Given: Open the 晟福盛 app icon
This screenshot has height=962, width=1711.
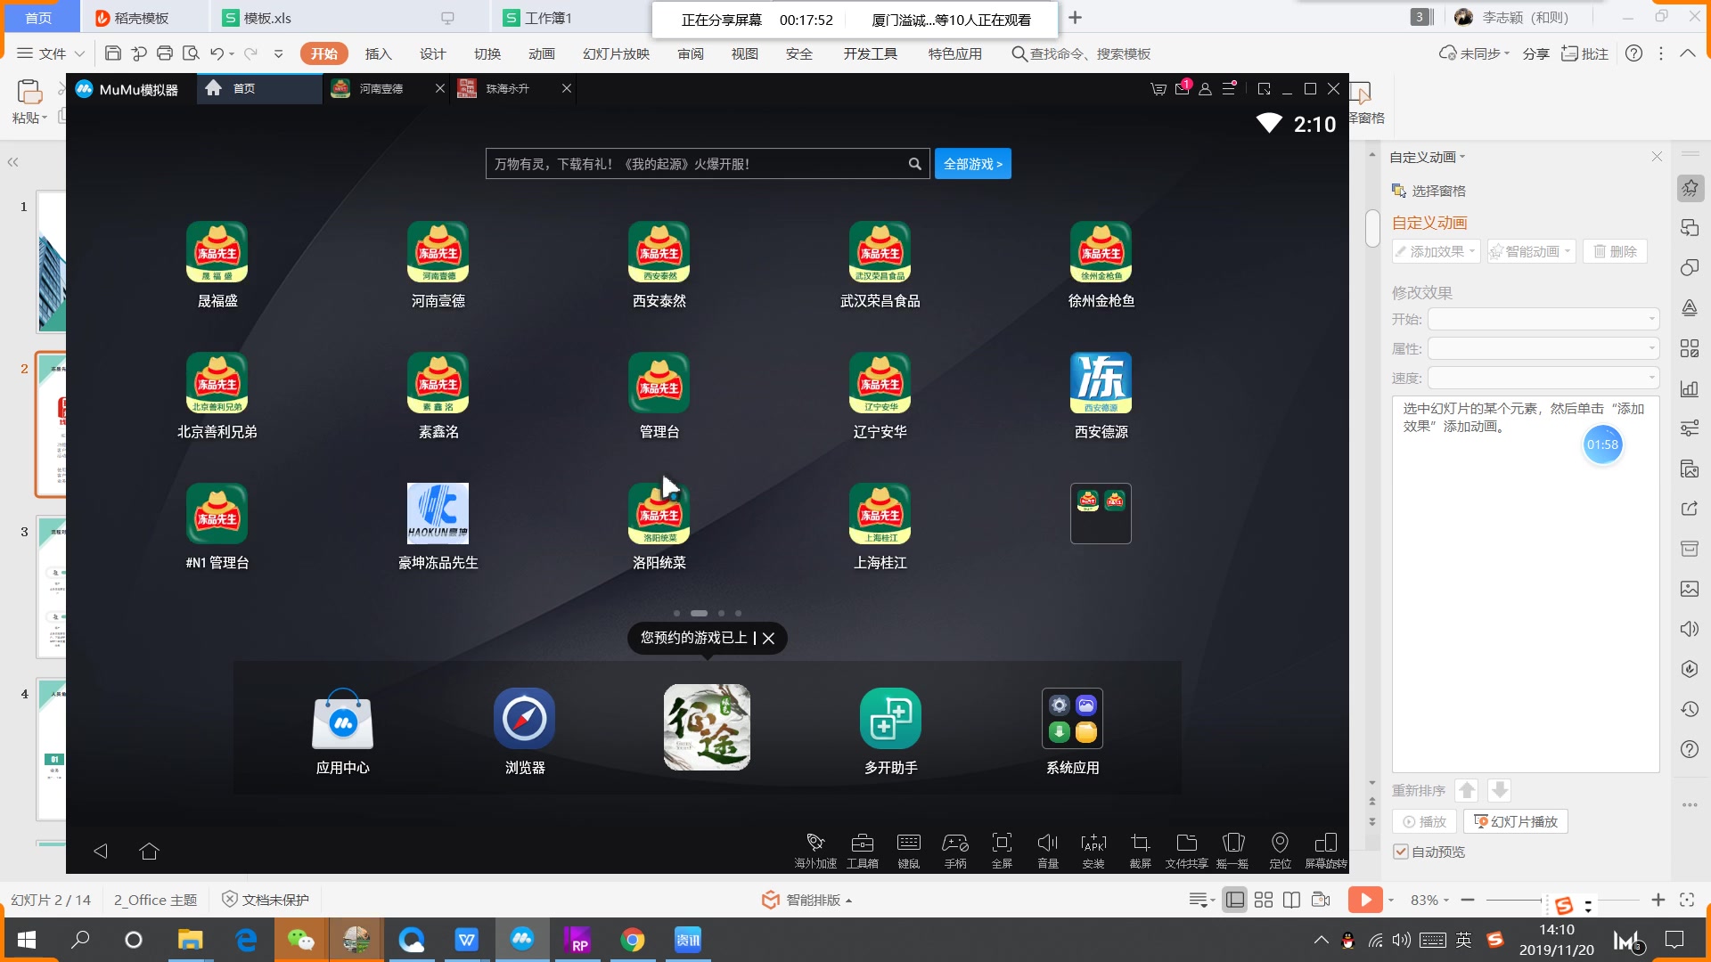Looking at the screenshot, I should [x=217, y=252].
